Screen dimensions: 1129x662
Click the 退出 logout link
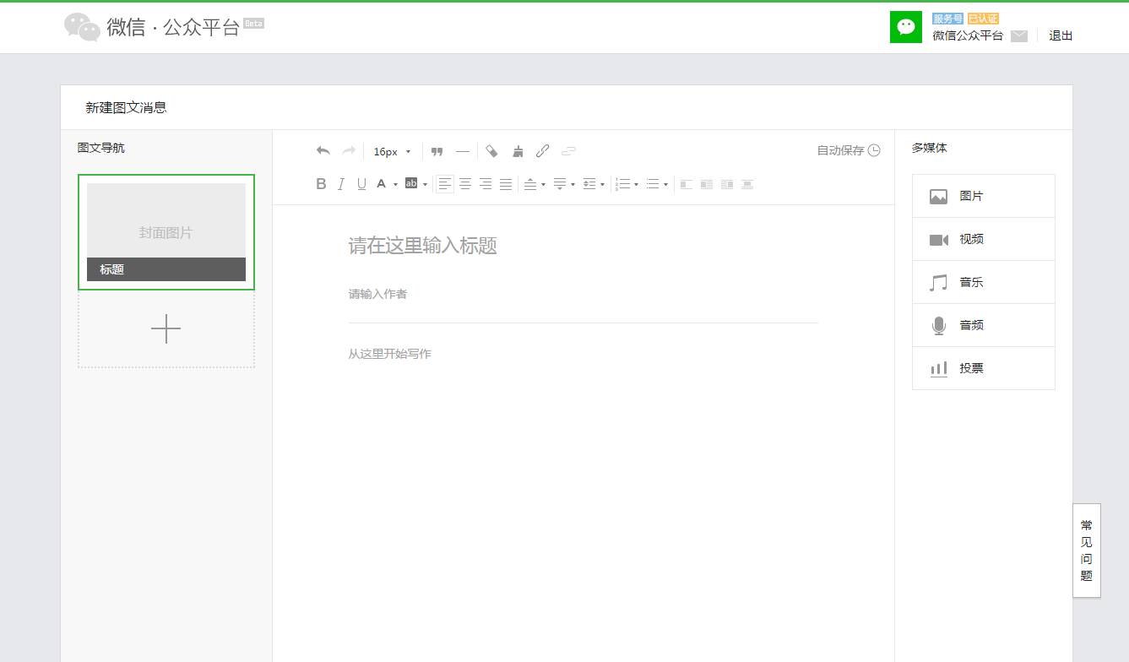[1061, 35]
